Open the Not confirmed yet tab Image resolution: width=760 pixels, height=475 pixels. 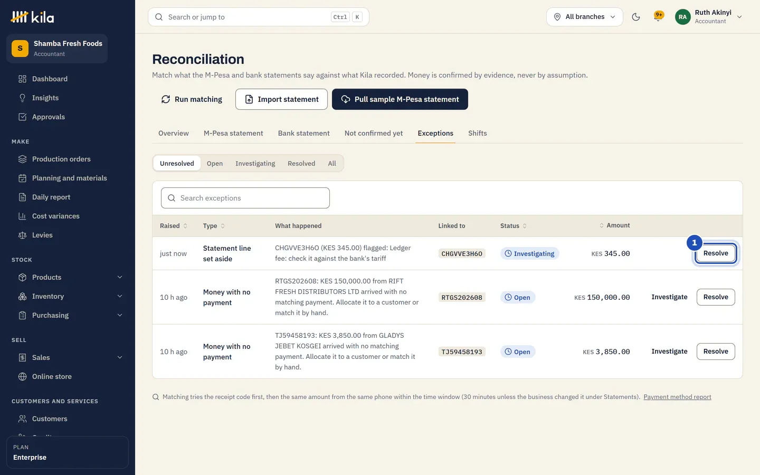pos(374,133)
